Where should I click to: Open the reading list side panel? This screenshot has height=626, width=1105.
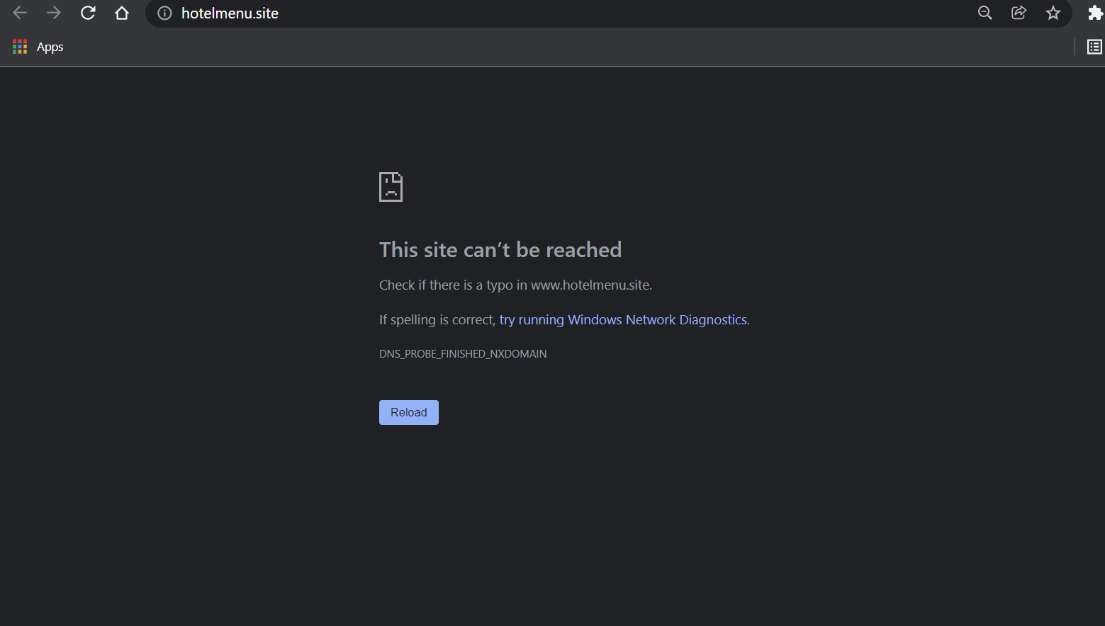click(1094, 47)
